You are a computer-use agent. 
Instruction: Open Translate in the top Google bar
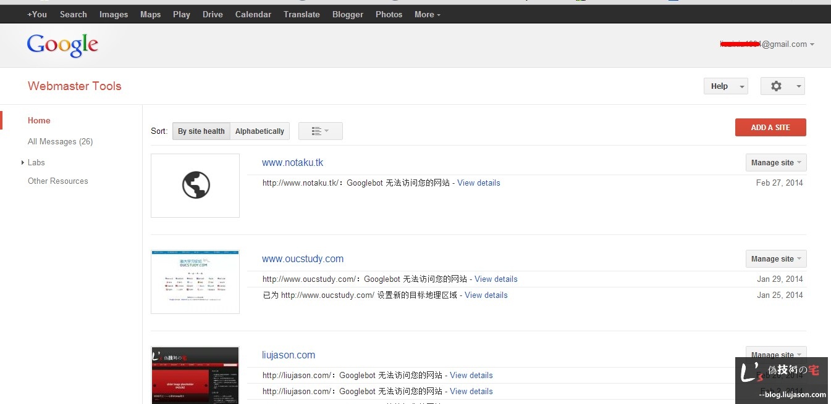302,14
